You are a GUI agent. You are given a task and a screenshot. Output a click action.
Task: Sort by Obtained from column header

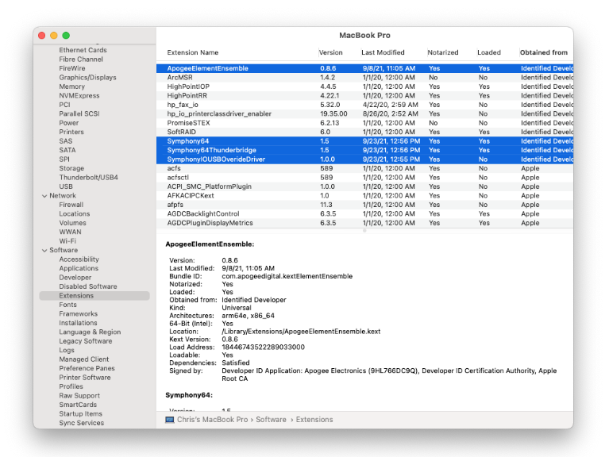coord(543,52)
